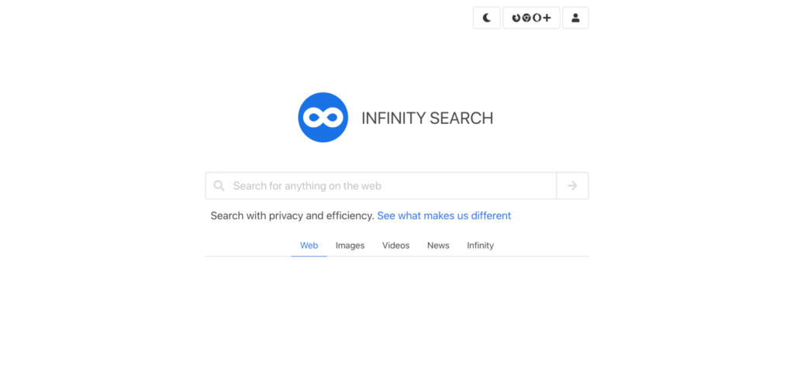Open 'See what makes us different' link
Screen dimensions: 794x379
coord(444,215)
